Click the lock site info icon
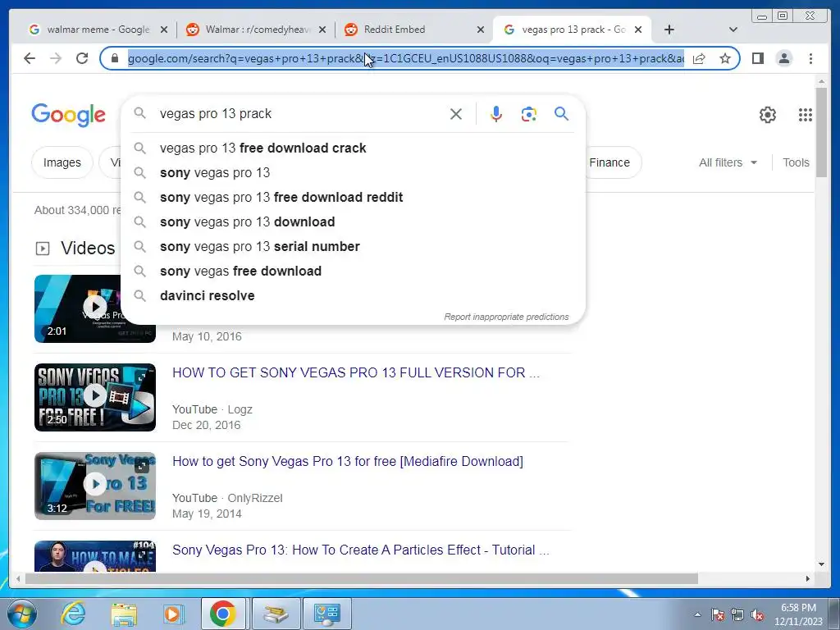This screenshot has height=630, width=840. [114, 58]
